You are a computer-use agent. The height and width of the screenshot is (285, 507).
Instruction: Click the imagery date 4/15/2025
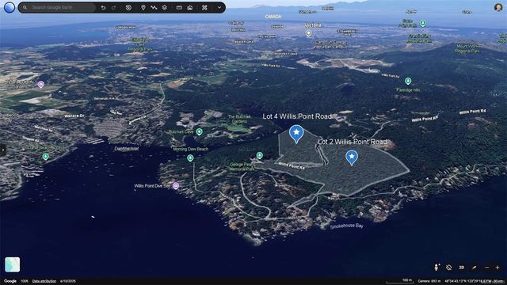(67, 281)
